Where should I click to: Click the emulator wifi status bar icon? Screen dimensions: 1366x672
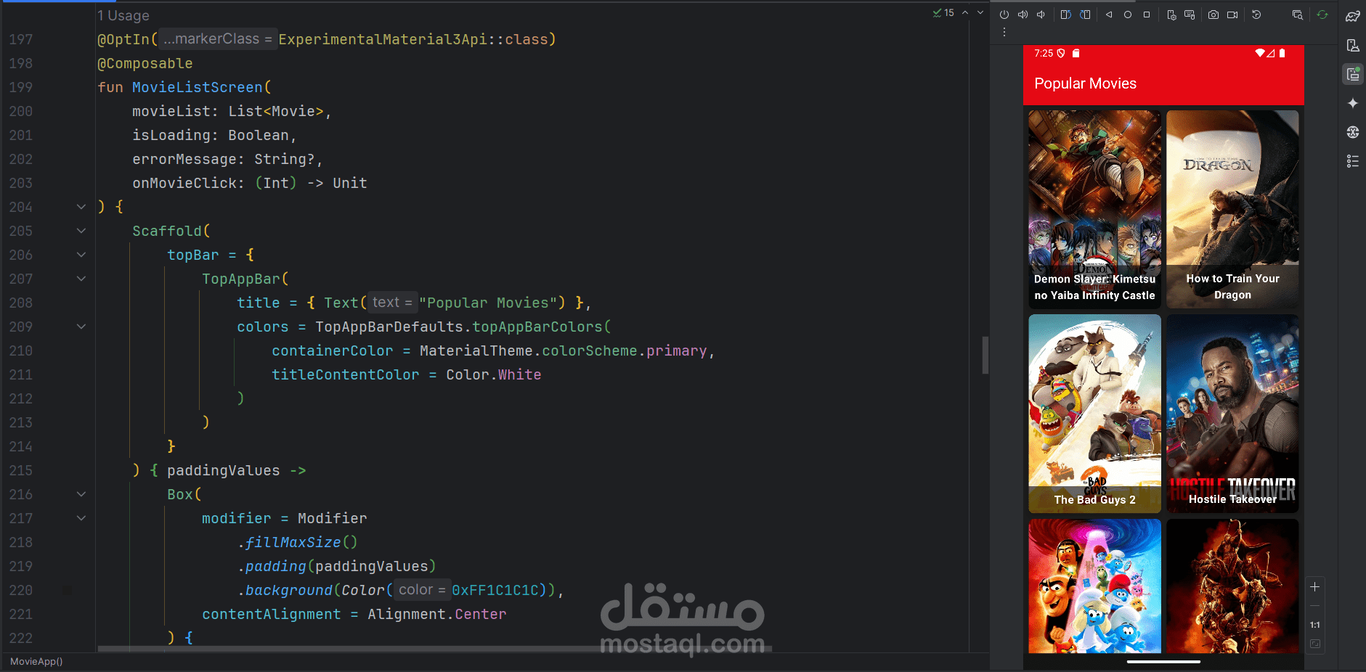pos(1259,53)
